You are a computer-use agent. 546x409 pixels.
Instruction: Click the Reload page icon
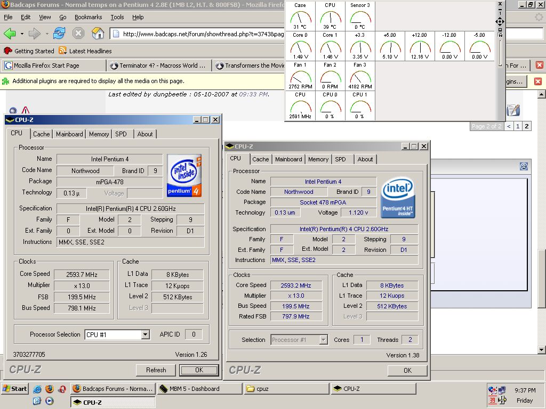[59, 34]
